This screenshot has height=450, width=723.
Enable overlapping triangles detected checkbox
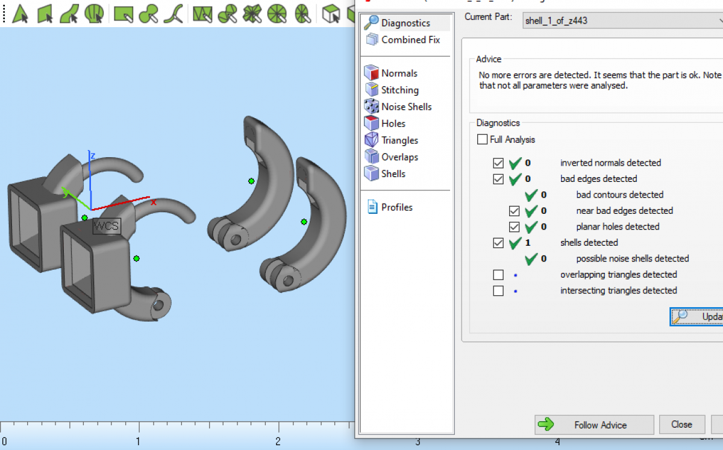click(x=498, y=275)
